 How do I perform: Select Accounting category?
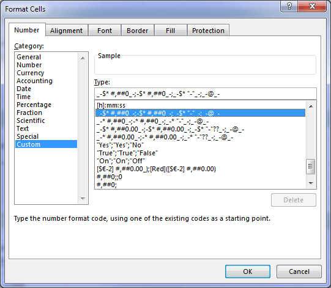pos(46,81)
